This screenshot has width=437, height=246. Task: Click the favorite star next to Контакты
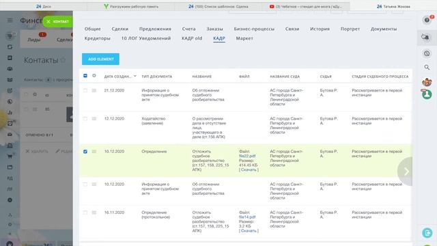pyautogui.click(x=64, y=60)
